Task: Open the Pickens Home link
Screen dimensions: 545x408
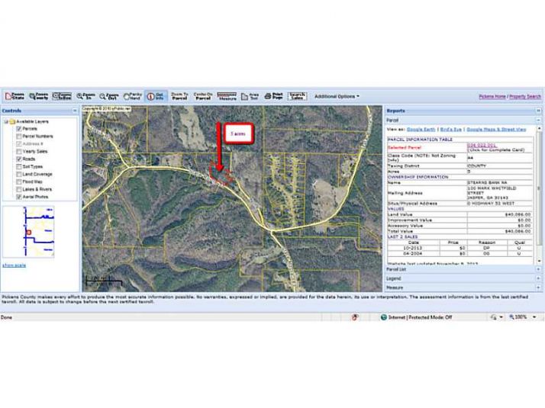Action: tap(492, 97)
